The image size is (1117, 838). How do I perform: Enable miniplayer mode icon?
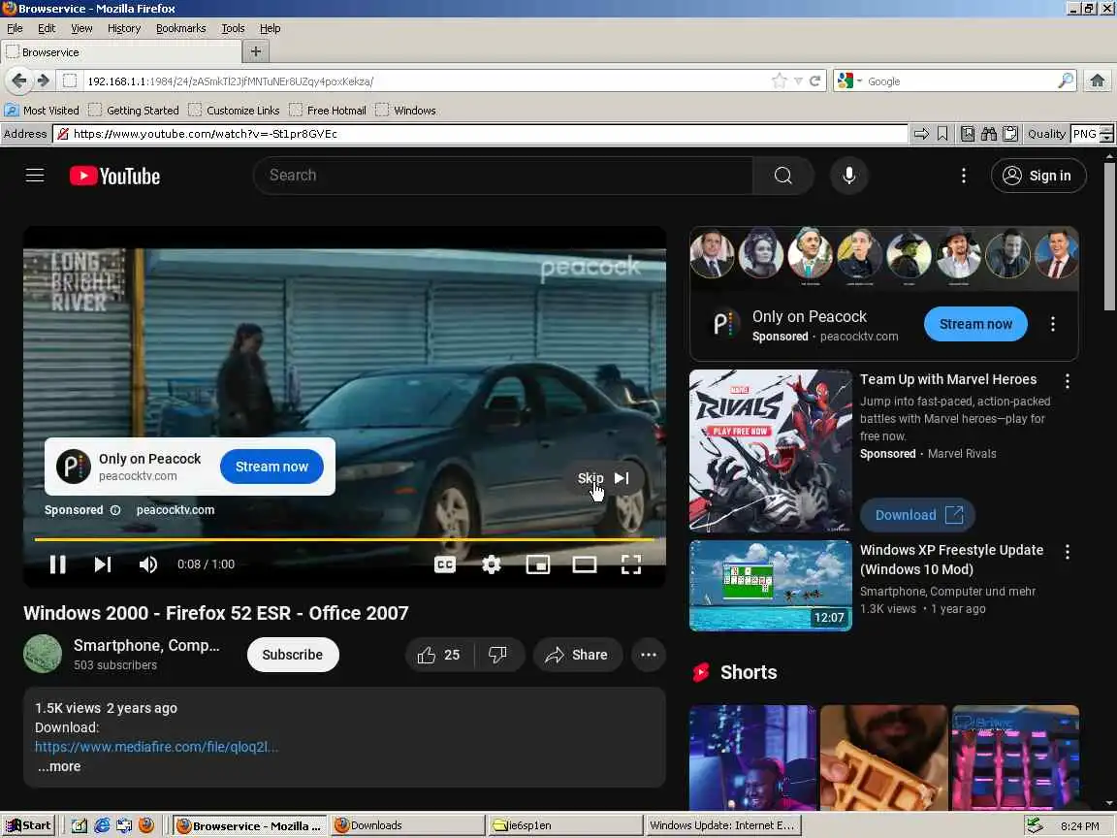(538, 564)
